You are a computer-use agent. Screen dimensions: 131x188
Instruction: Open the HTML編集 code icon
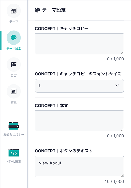point(14,152)
